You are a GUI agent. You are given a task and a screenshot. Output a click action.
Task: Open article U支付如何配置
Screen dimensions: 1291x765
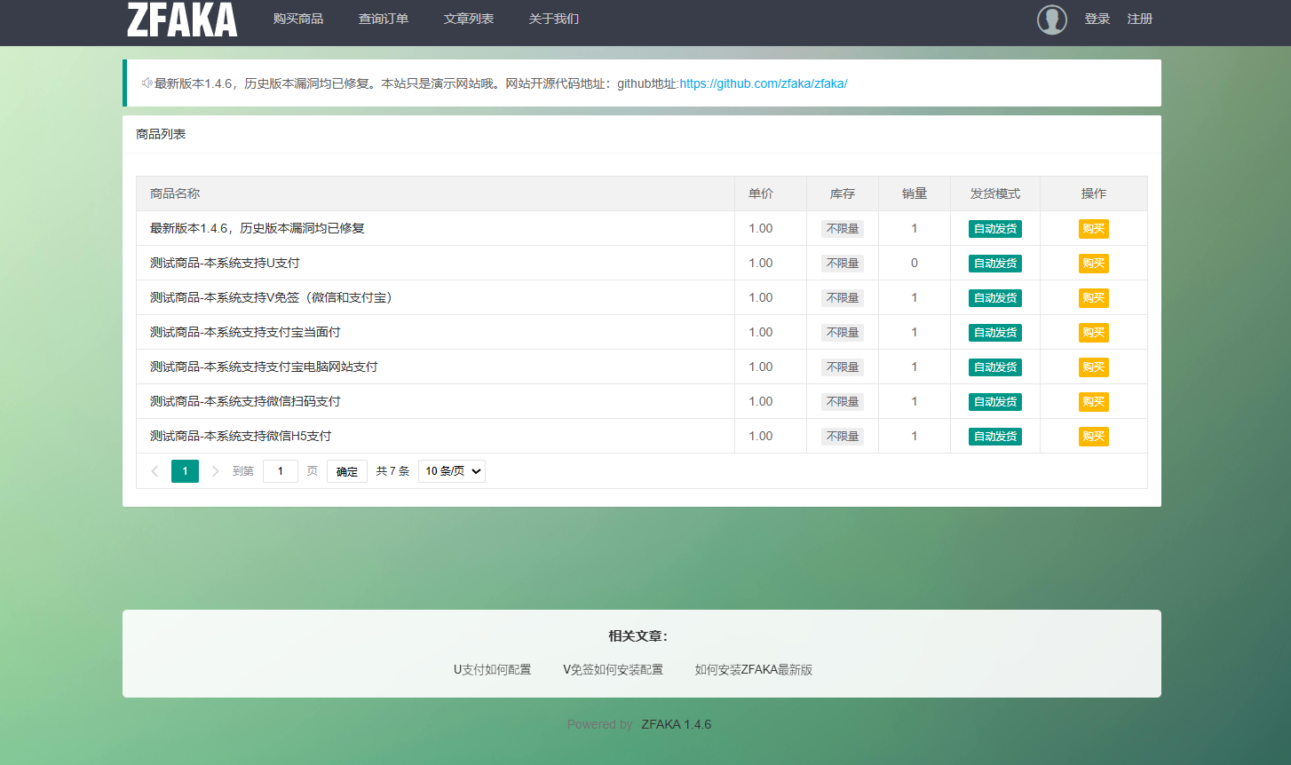click(x=493, y=670)
